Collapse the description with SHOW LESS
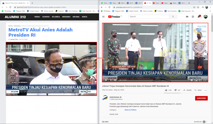Image resolution: width=213 pixels, height=124 pixels. (114, 114)
